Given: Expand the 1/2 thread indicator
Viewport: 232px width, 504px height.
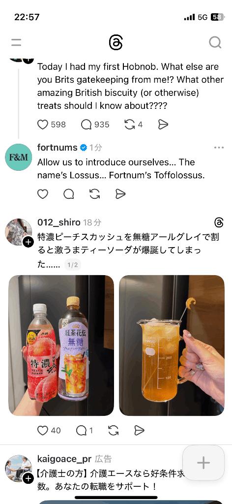Looking at the screenshot, I should 72,265.
